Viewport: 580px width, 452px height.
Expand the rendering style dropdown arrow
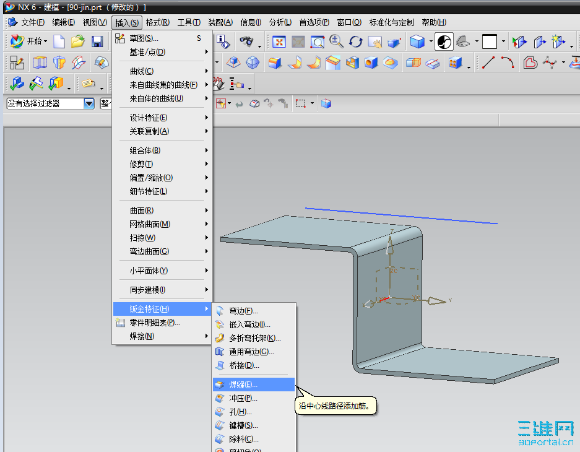(431, 41)
